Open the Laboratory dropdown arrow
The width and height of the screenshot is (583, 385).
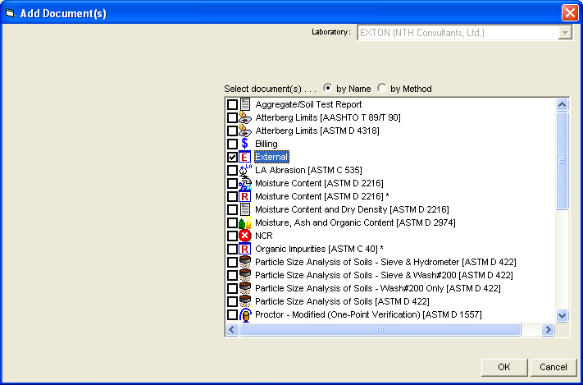(x=564, y=33)
